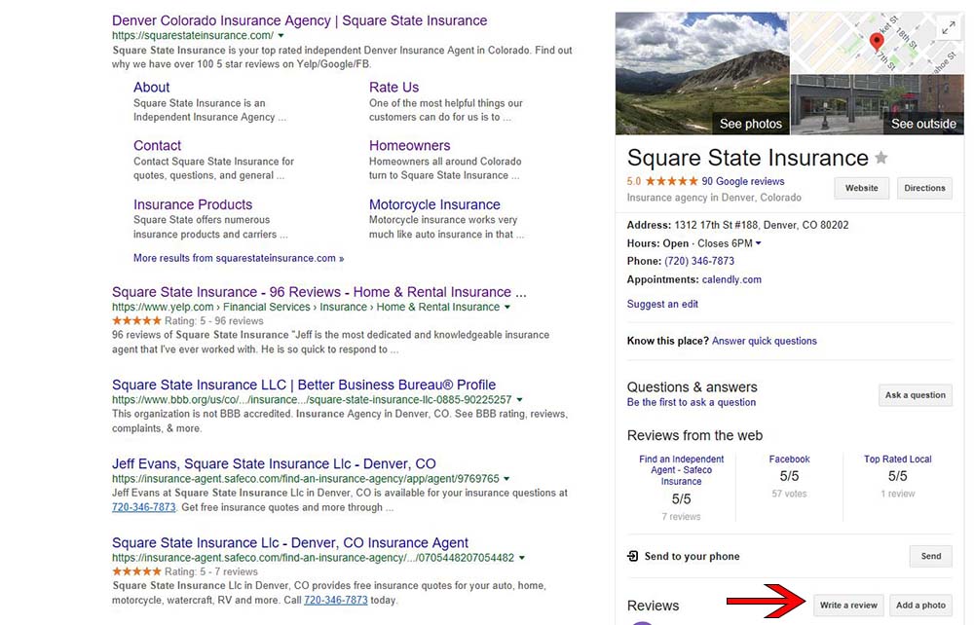Open the About sitelink
This screenshot has width=974, height=625.
click(151, 88)
